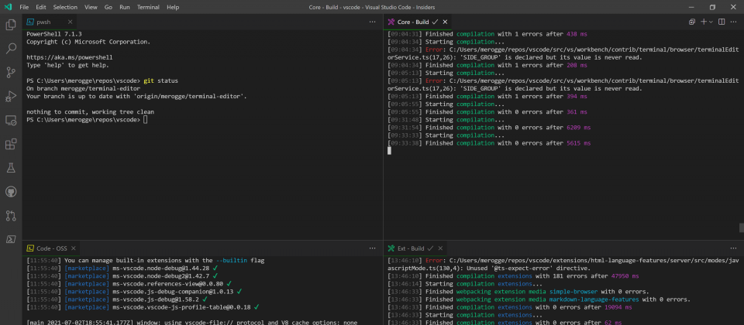Open the View menu

91,7
